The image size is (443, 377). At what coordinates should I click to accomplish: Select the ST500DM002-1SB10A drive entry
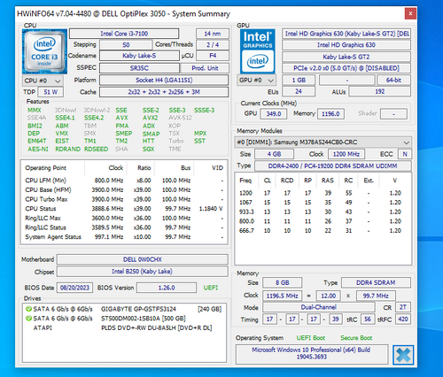click(x=124, y=319)
